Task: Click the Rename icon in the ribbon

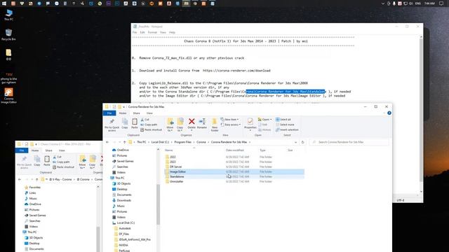Action: [202, 123]
